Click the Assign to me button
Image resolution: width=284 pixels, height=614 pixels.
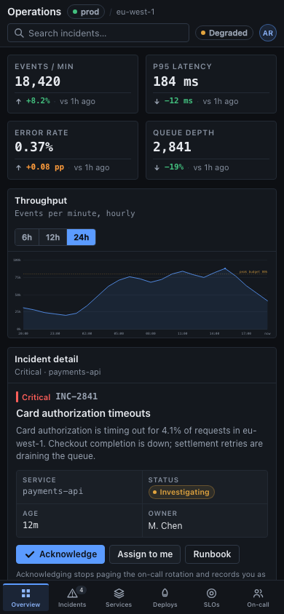[145, 554]
